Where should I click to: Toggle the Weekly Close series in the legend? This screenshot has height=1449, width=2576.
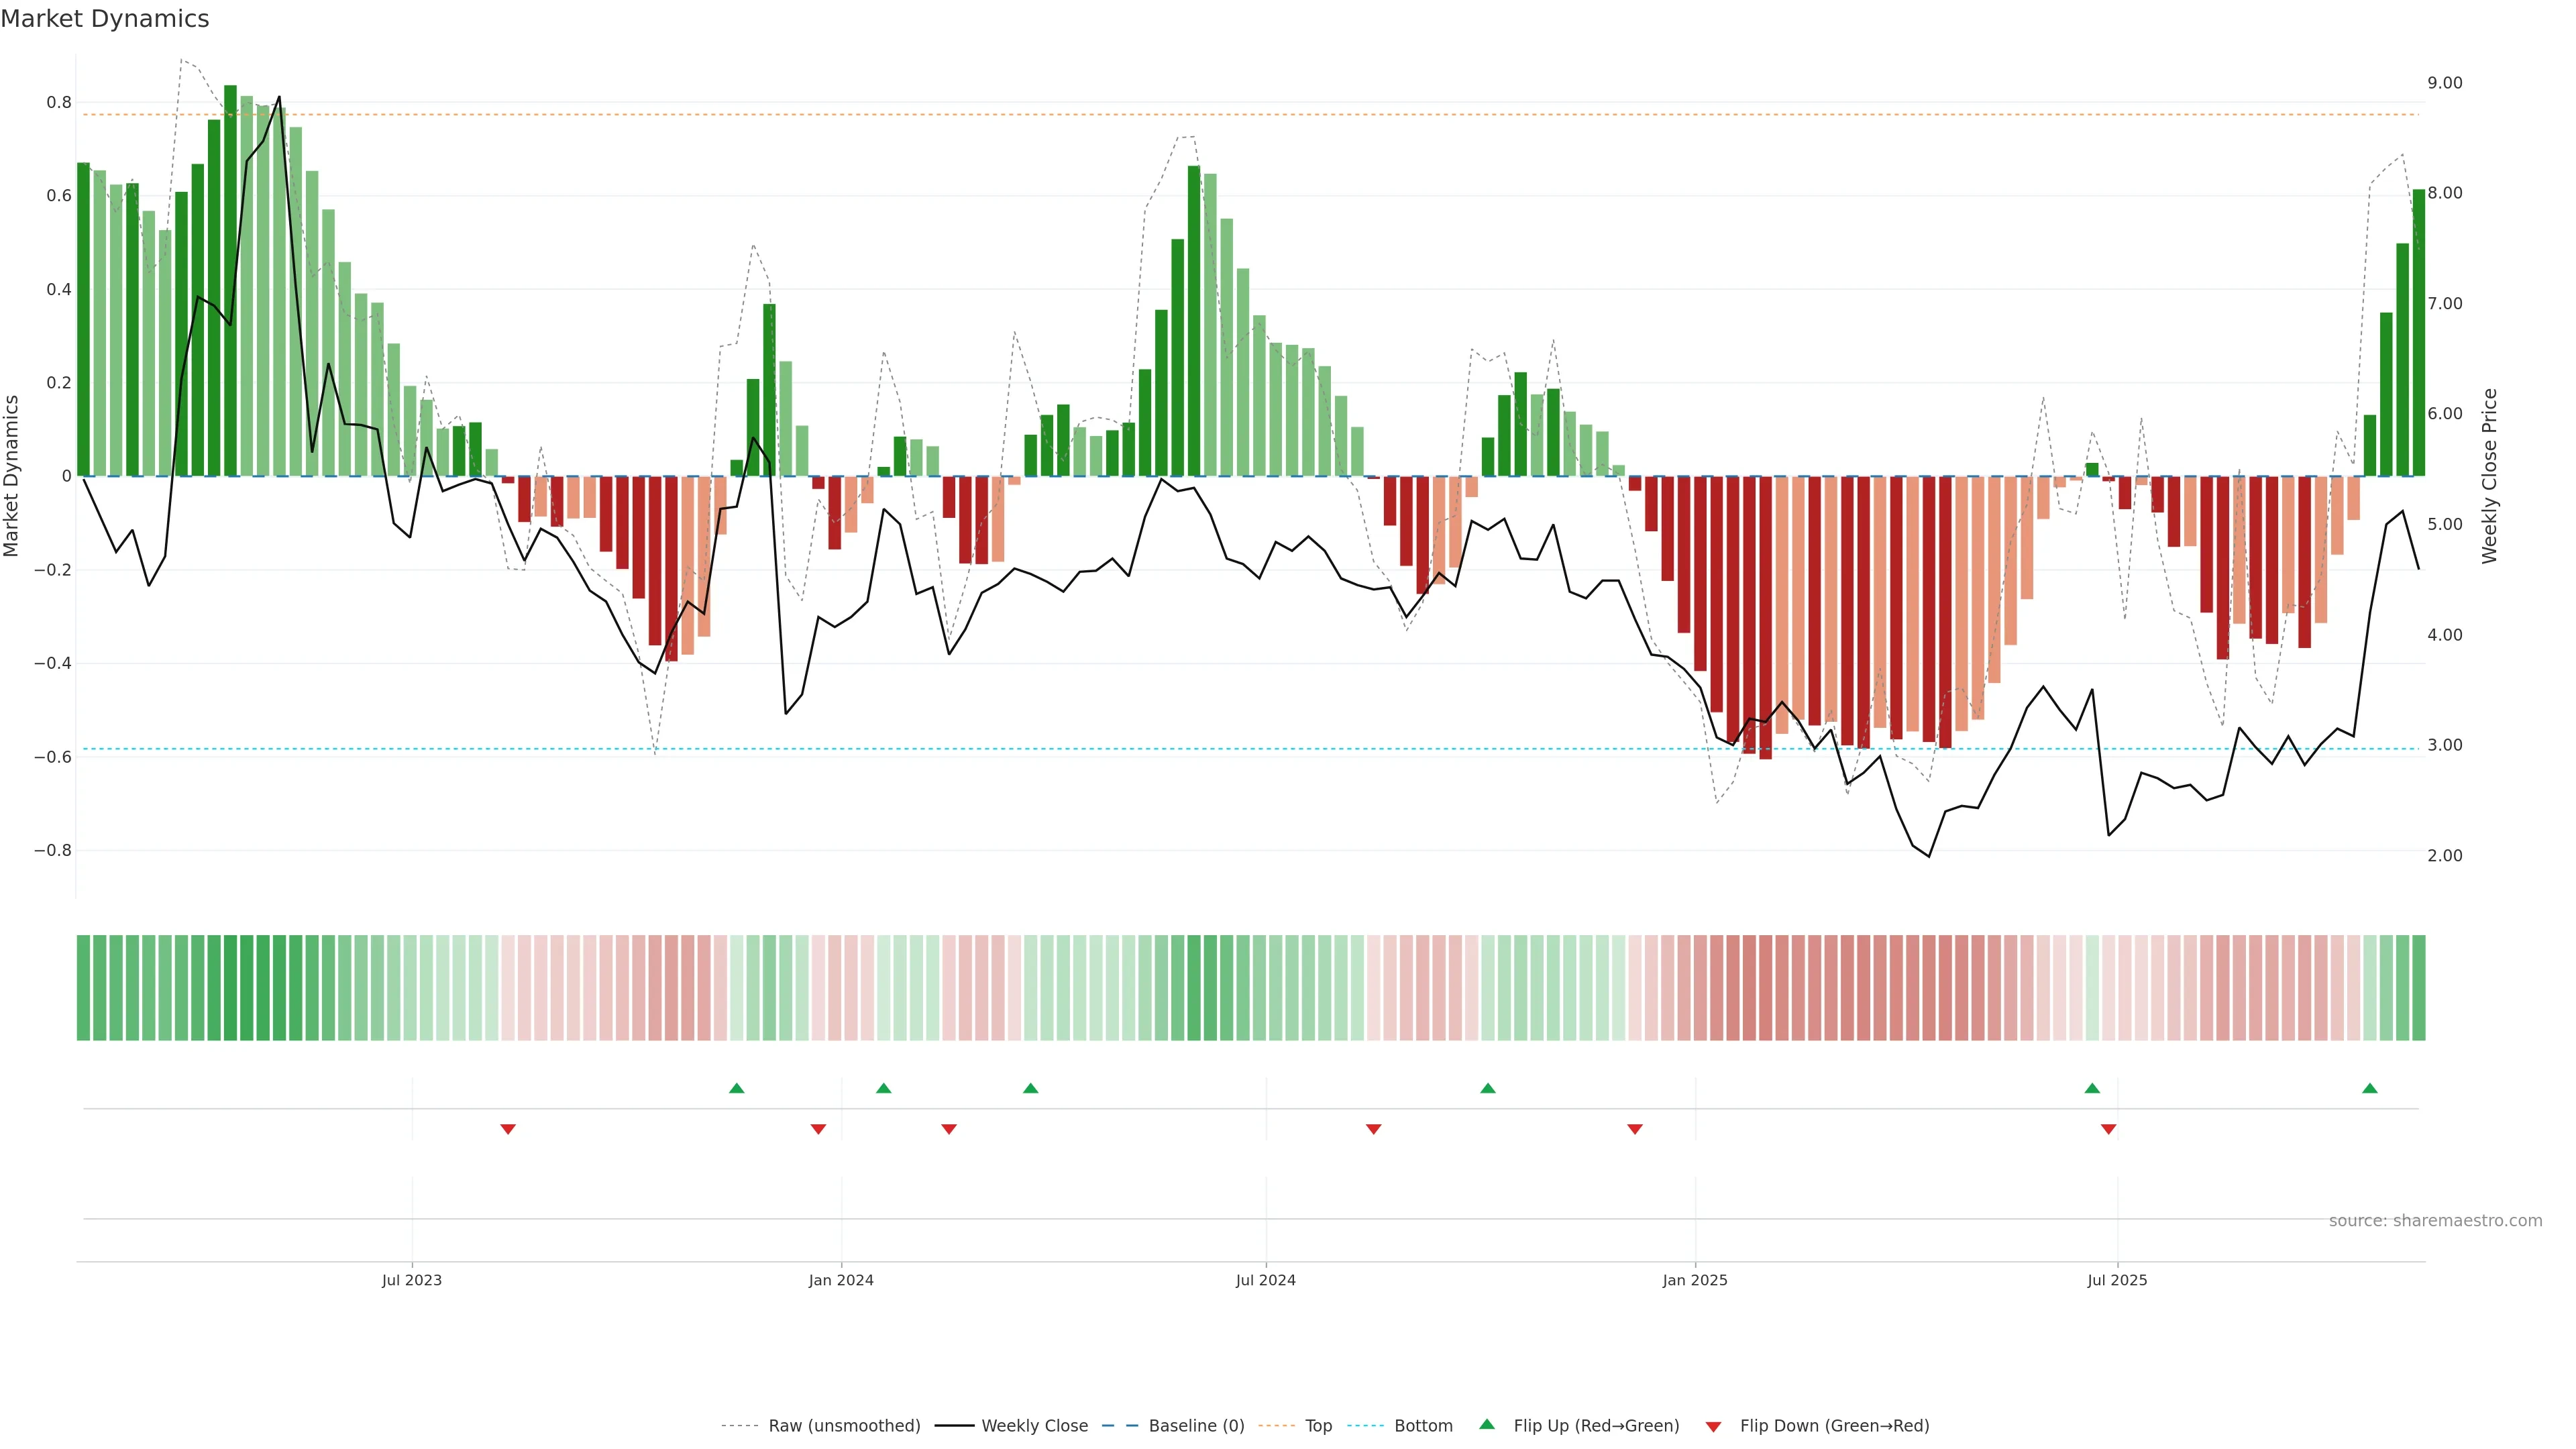[1034, 1425]
